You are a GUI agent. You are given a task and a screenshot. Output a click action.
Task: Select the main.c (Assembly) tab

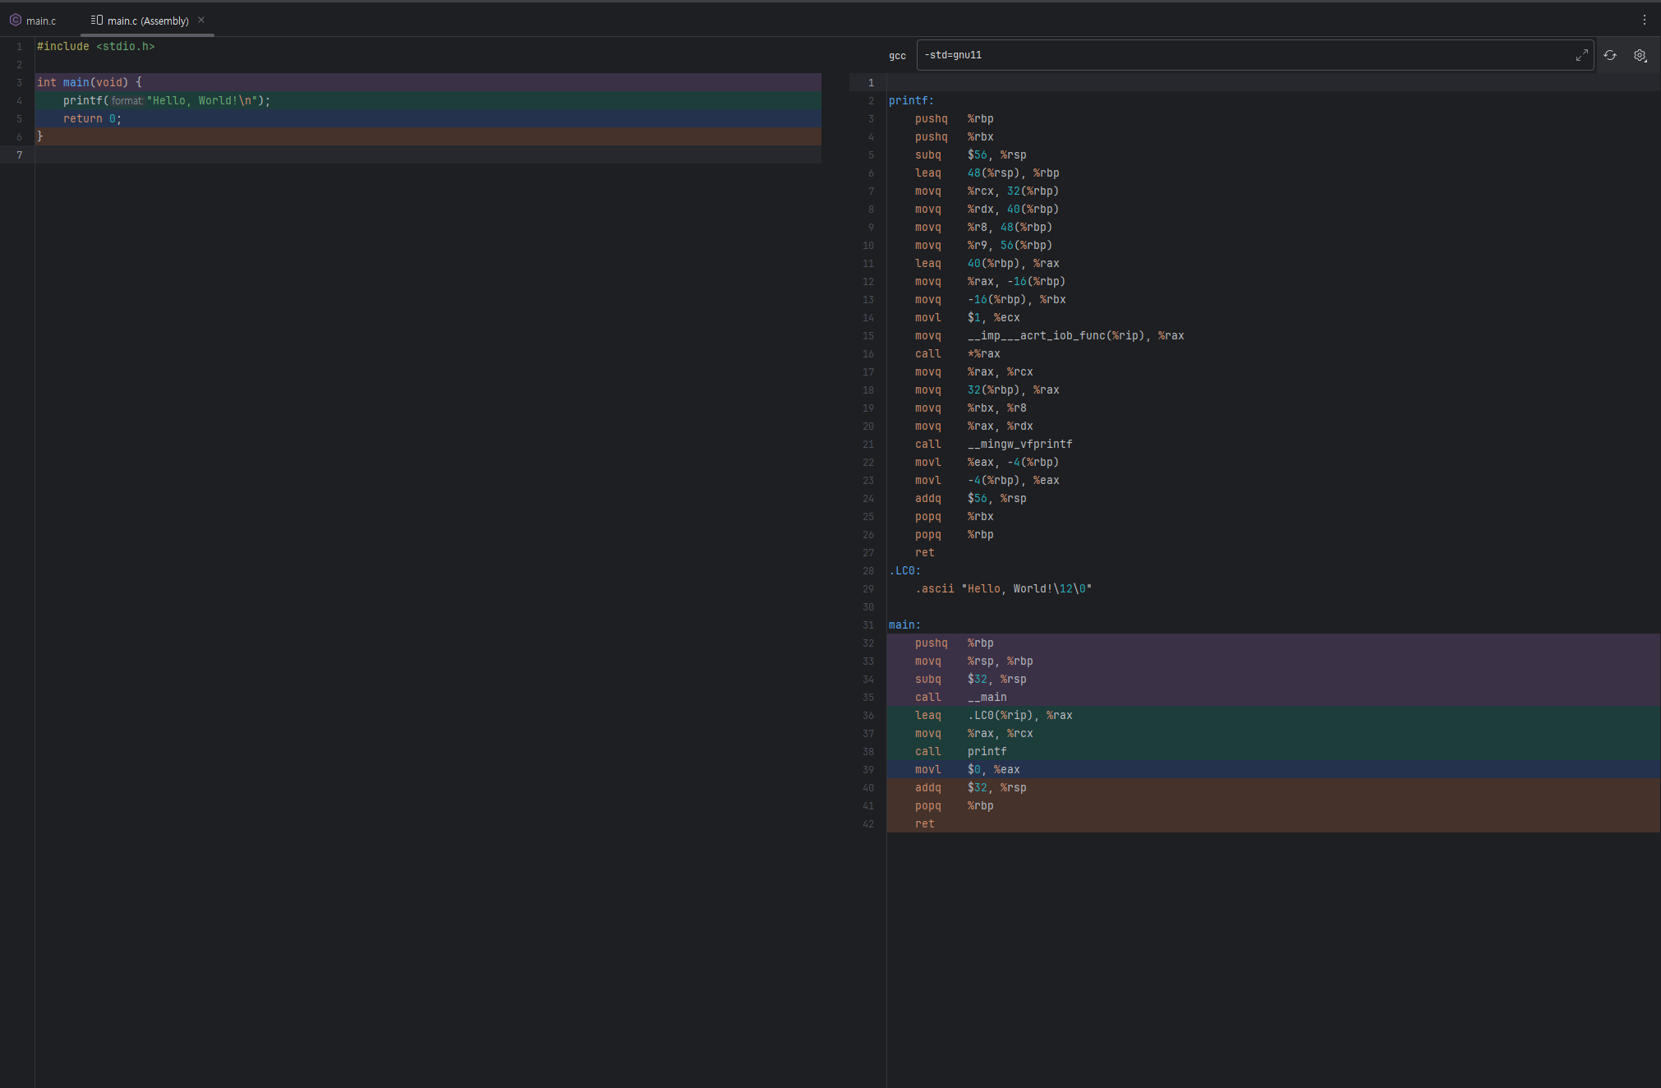148,21
